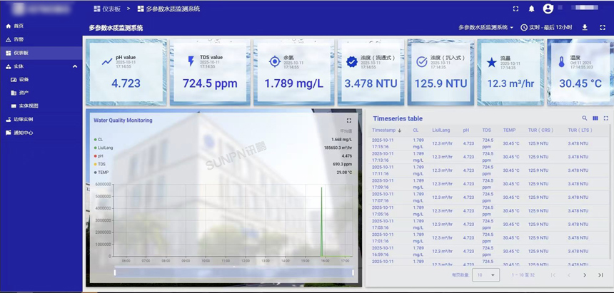Open Timeseries table column display icon
Image resolution: width=614 pixels, height=293 pixels.
pyautogui.click(x=595, y=118)
